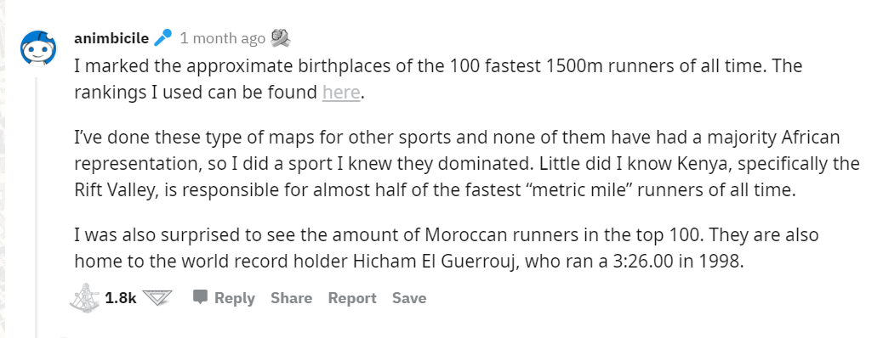Collapse the comment thread via vertical line
Viewport: 883px width, 338px height.
tap(37, 207)
